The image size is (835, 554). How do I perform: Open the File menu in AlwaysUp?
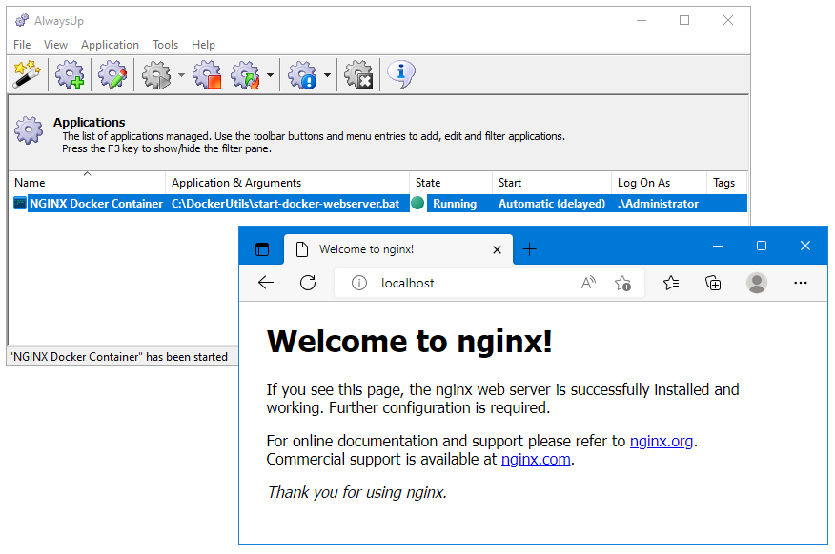[x=22, y=45]
